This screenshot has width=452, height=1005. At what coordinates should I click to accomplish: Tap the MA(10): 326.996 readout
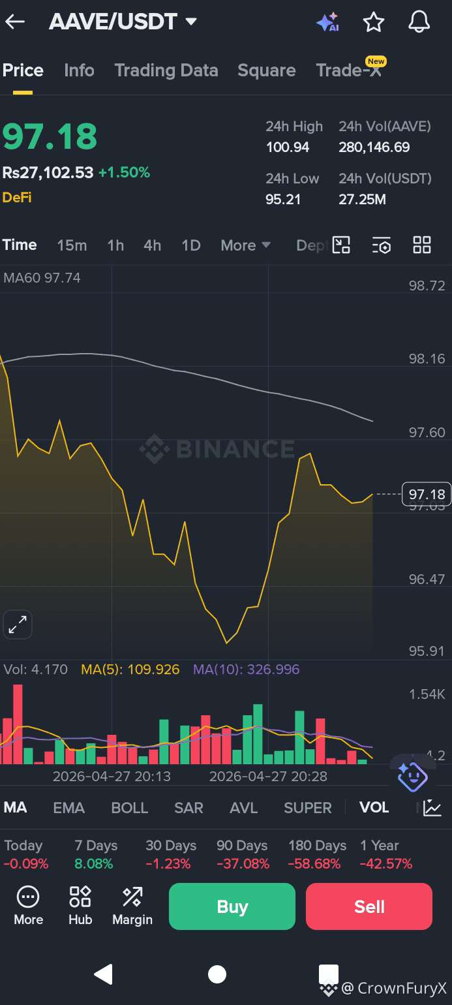click(247, 670)
